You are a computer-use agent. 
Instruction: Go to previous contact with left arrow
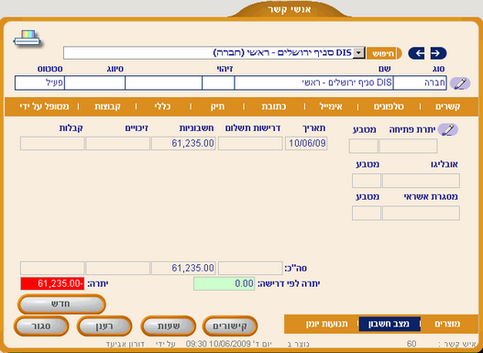click(x=417, y=53)
